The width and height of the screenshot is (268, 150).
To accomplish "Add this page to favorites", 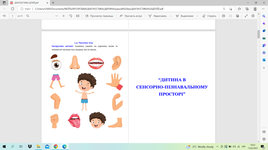I will click(x=231, y=9).
